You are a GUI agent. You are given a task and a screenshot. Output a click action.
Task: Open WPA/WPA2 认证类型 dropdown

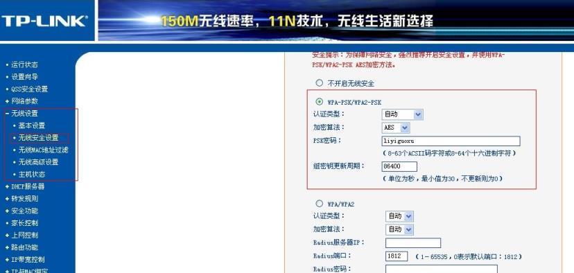pos(399,216)
